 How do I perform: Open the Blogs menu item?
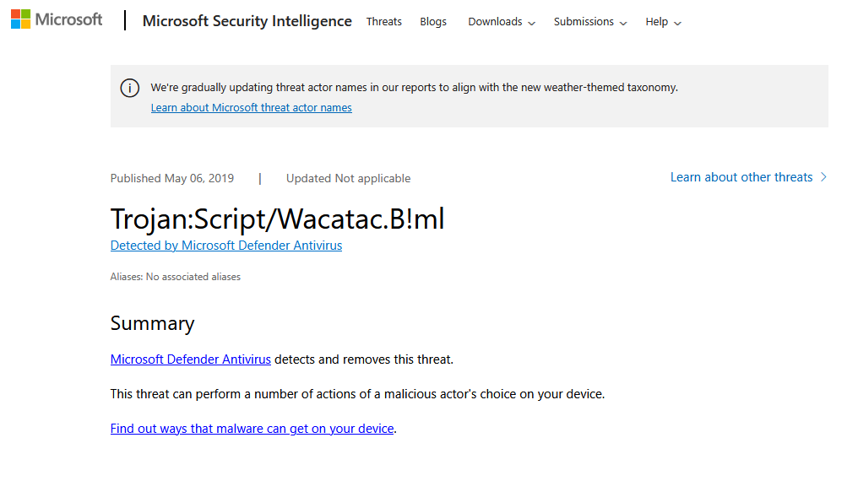point(433,21)
